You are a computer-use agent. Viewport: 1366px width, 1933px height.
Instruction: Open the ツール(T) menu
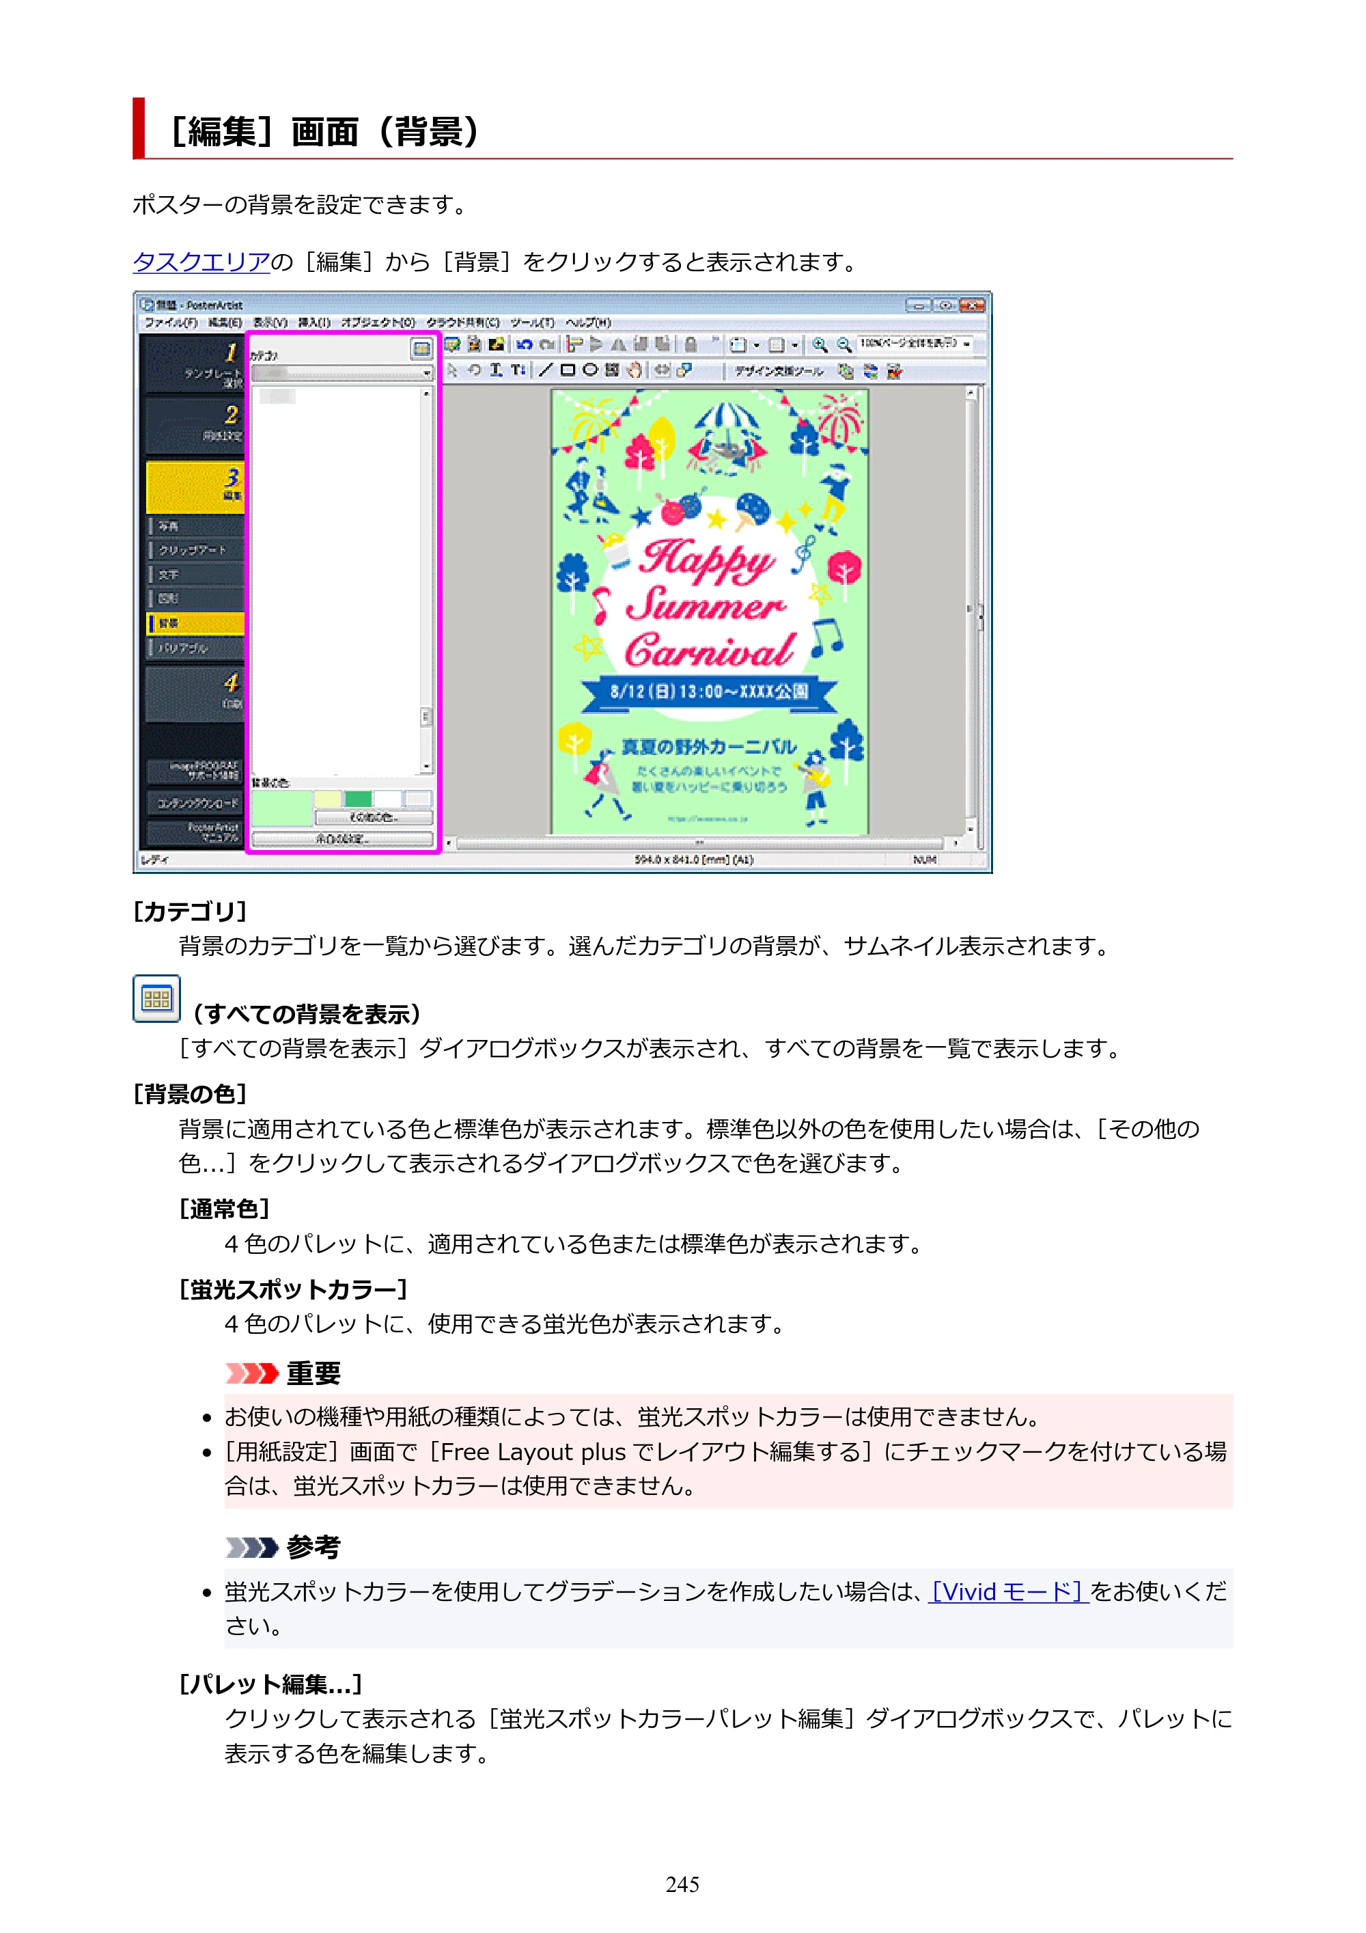[x=532, y=323]
